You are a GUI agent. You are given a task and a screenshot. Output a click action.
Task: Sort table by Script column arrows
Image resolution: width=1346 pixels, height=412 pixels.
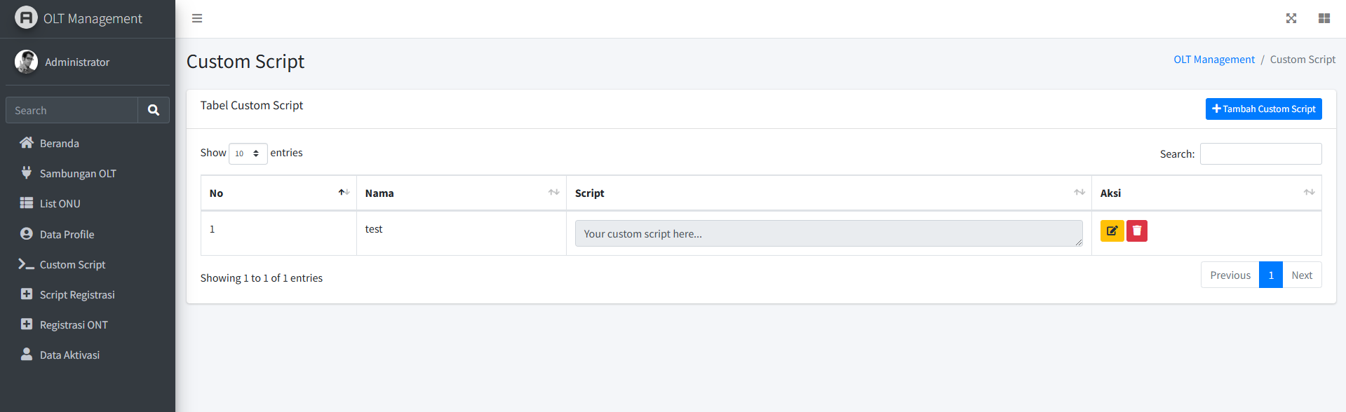pos(1079,193)
